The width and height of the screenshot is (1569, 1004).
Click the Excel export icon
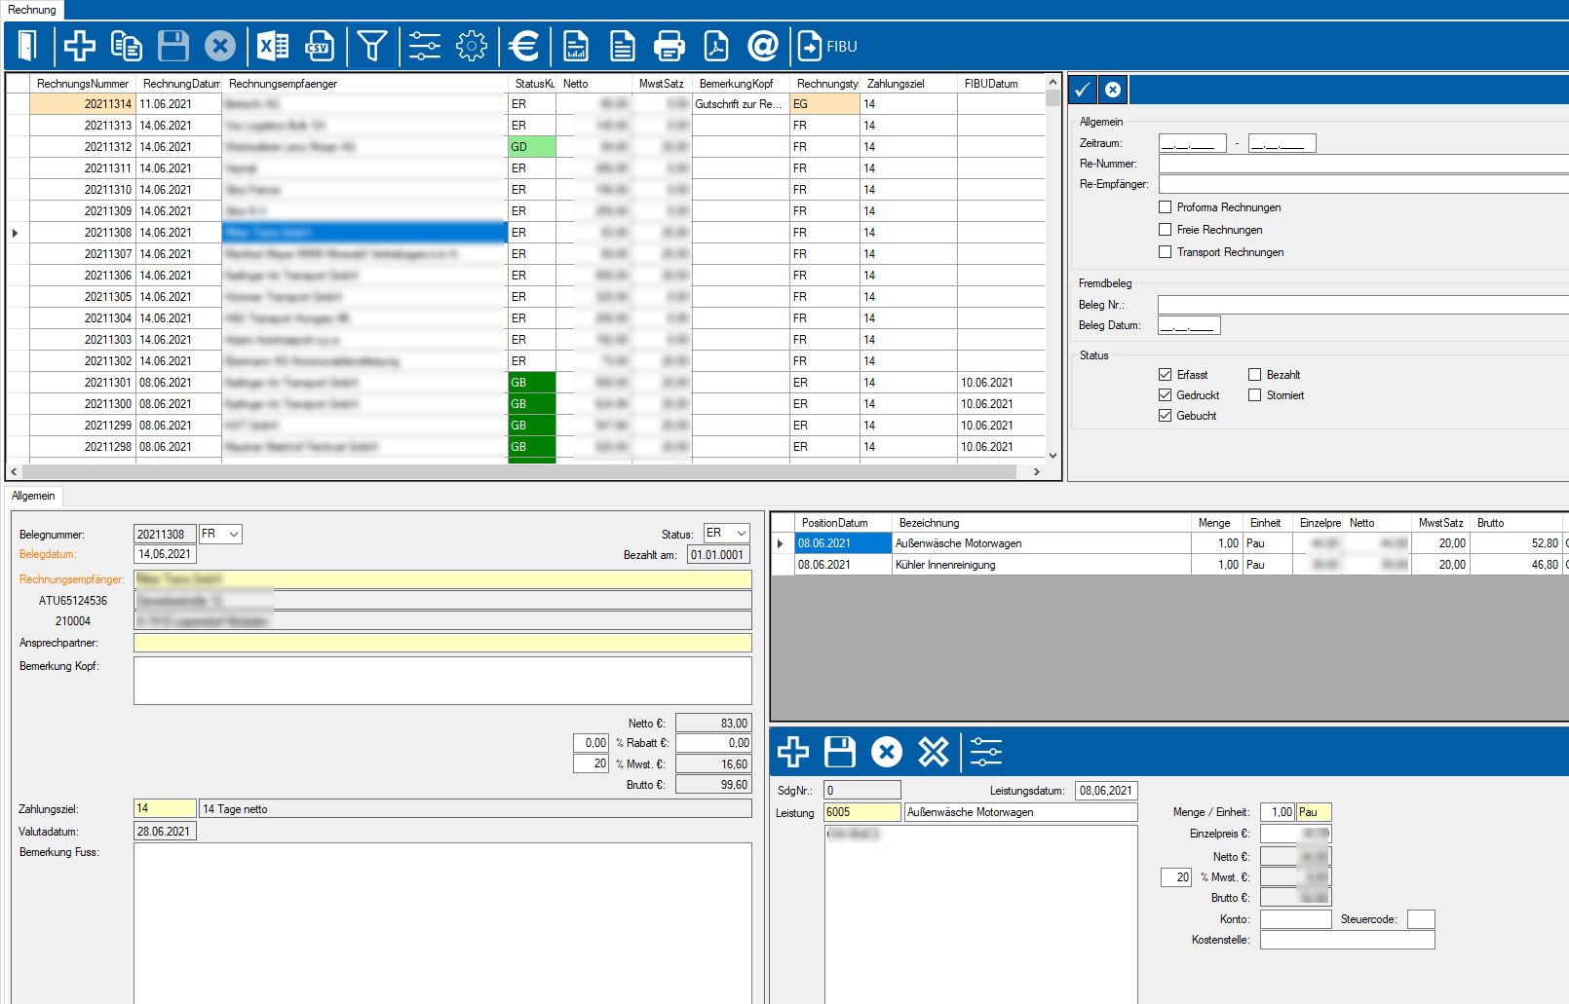click(x=273, y=46)
